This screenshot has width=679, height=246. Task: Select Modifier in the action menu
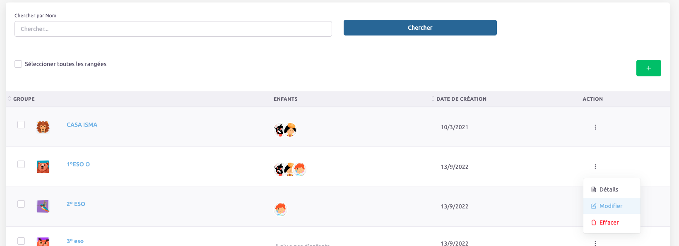(610, 206)
